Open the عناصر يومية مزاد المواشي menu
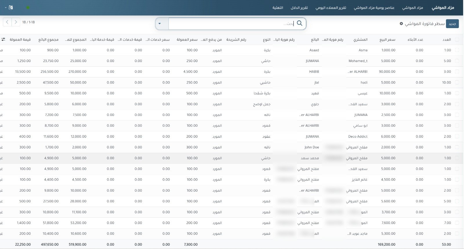464x249 pixels. pos(374,8)
